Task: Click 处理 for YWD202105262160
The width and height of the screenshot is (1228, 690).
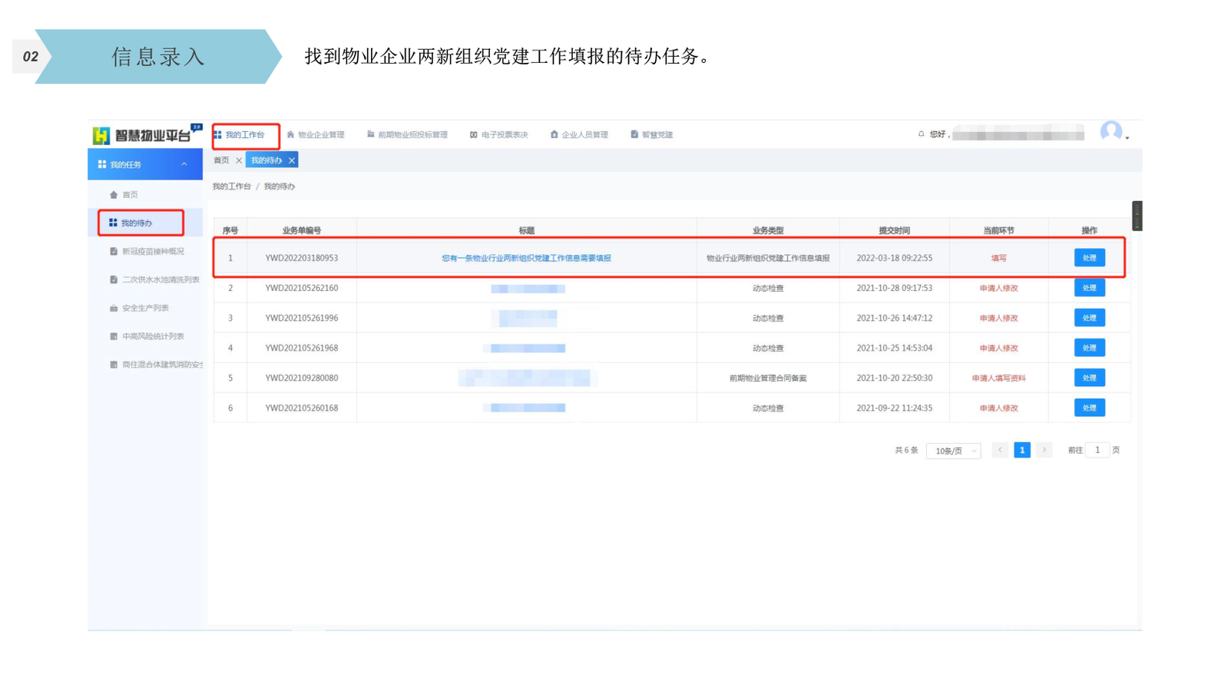Action: pyautogui.click(x=1089, y=288)
